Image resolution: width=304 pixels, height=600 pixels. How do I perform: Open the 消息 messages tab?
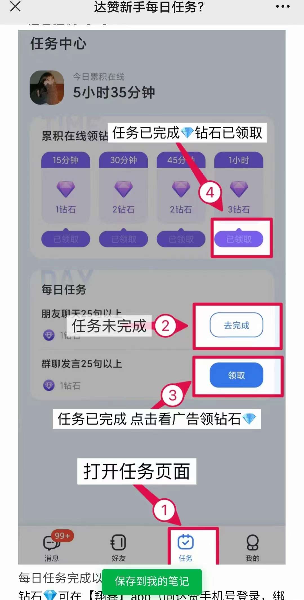pyautogui.click(x=52, y=547)
